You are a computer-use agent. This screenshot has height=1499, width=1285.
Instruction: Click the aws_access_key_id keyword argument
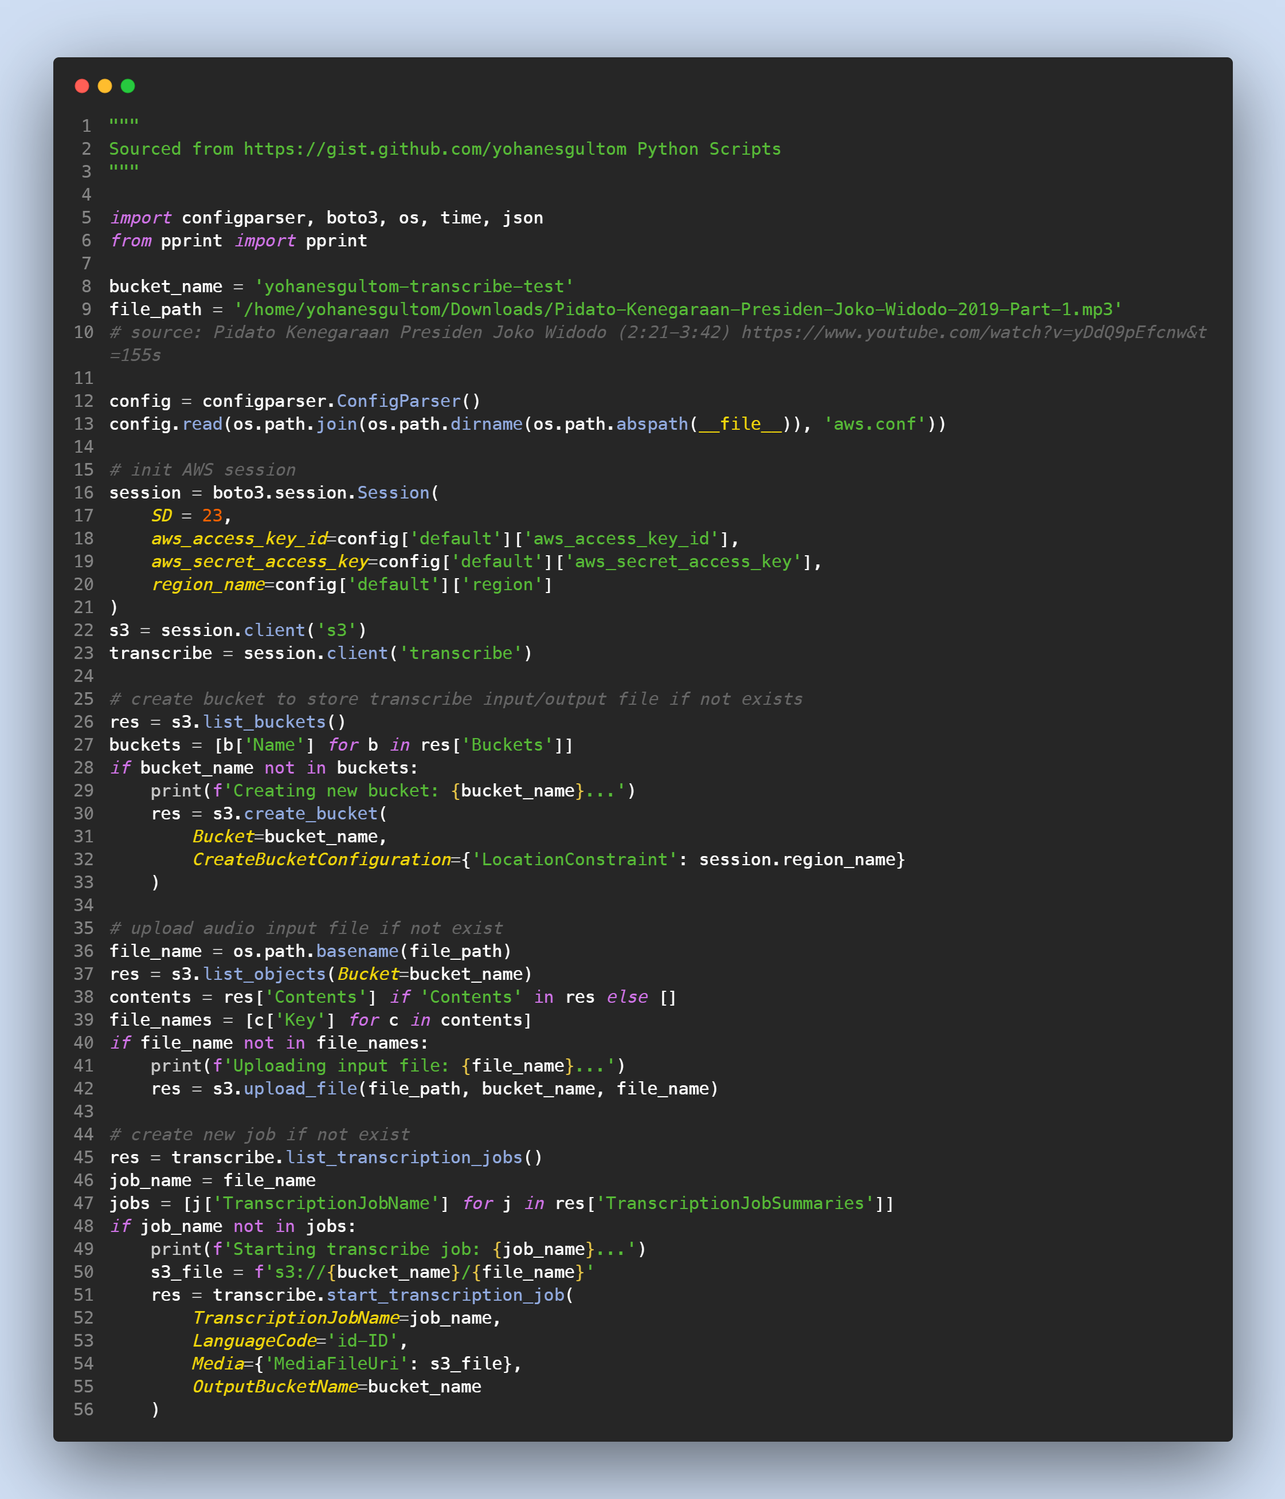239,539
